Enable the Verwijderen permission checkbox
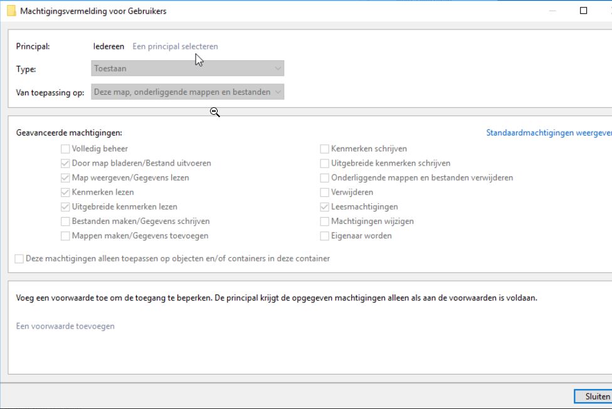The width and height of the screenshot is (612, 409). 325,192
